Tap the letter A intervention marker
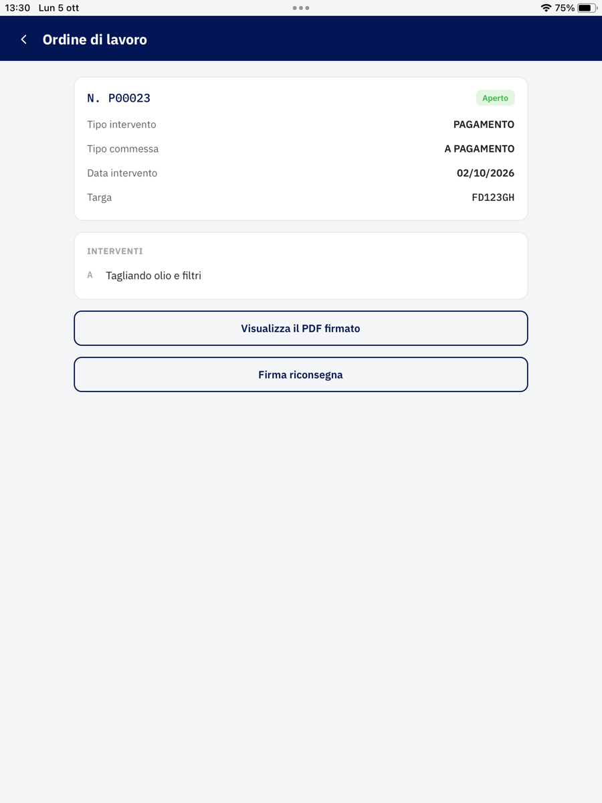 point(90,275)
